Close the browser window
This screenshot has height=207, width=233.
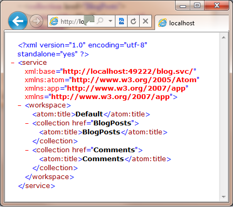click(x=217, y=6)
